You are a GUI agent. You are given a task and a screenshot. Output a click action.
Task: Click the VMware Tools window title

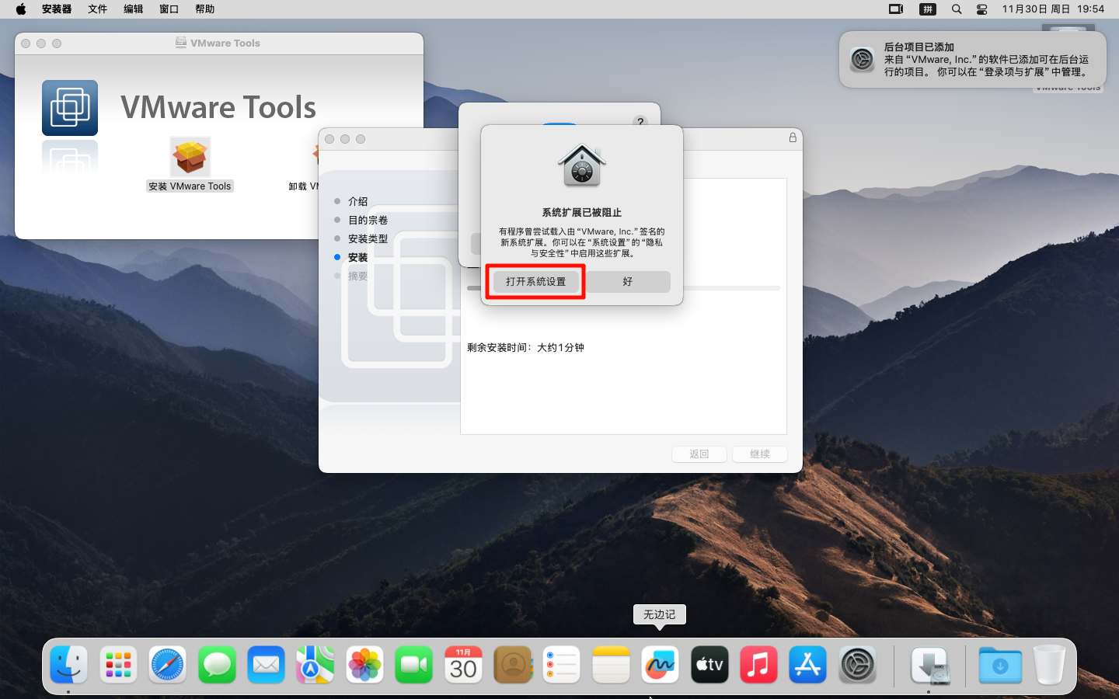225,43
